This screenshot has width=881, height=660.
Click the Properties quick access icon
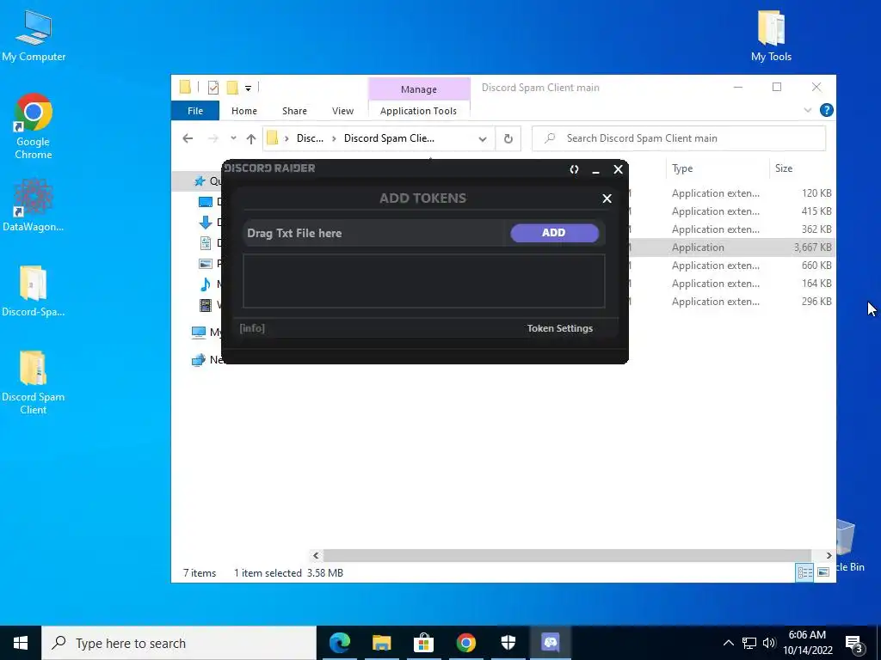point(213,87)
